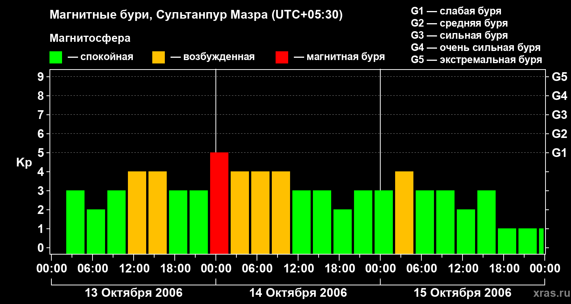571x304 pixels.
Task: Click the 'Магнитосфера' heading
Action: point(90,38)
